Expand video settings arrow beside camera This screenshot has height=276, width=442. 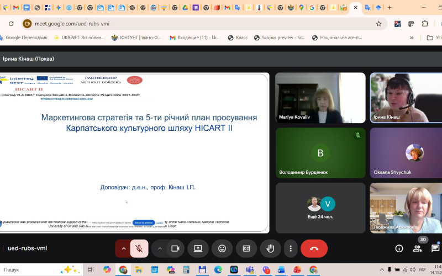coord(160,248)
